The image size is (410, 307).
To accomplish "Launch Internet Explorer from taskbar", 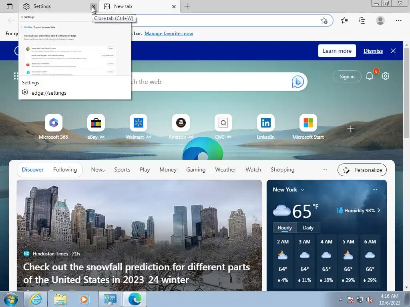I will pos(36,299).
